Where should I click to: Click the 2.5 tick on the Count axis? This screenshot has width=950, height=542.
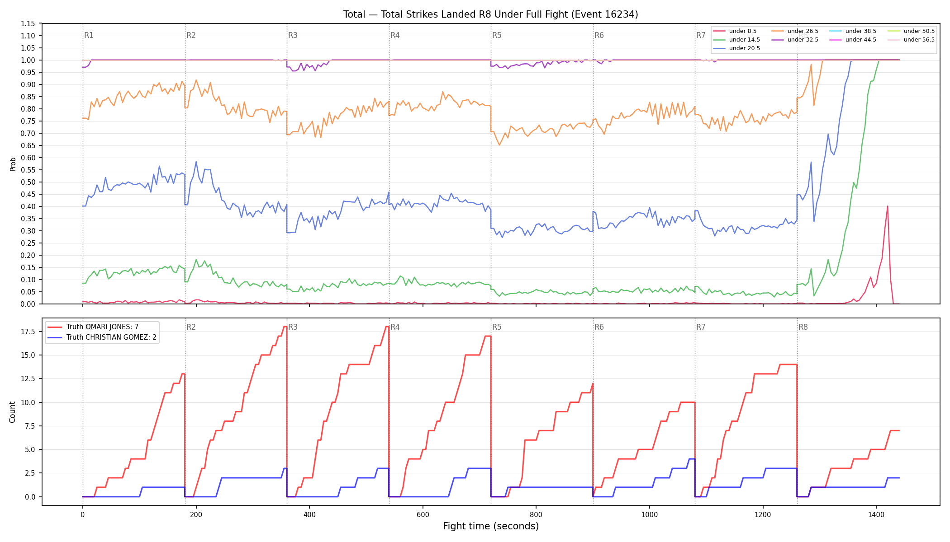(x=30, y=473)
